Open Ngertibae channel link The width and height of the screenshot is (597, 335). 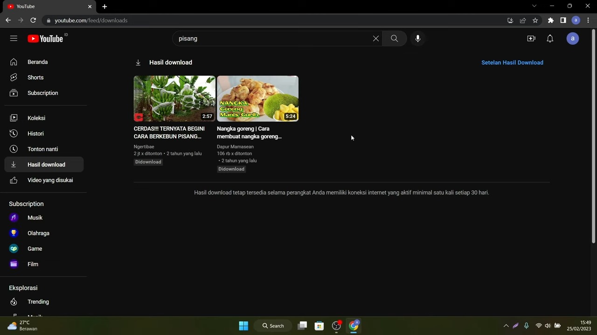click(x=144, y=147)
